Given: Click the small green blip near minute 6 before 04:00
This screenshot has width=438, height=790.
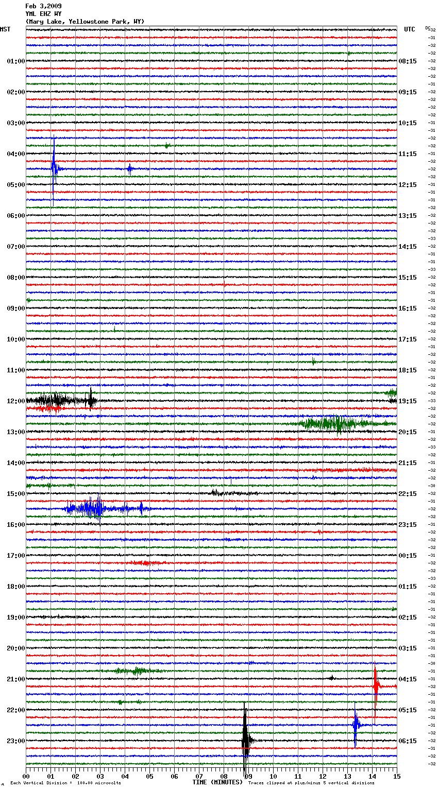Looking at the screenshot, I should click(x=167, y=146).
